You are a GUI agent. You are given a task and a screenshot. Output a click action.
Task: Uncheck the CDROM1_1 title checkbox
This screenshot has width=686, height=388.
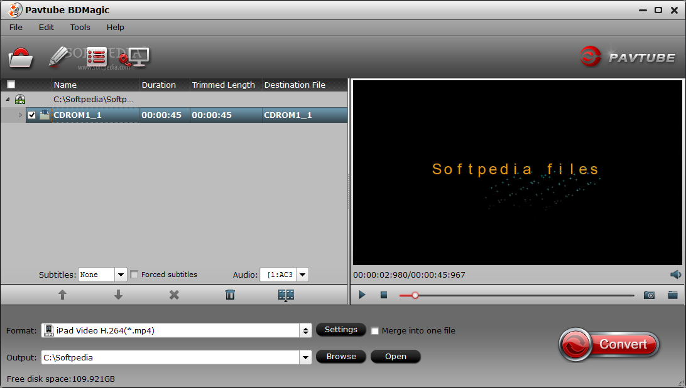31,115
